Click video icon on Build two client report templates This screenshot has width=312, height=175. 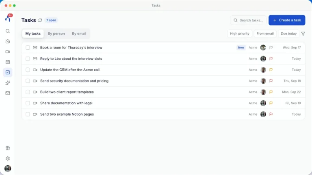coord(35,92)
